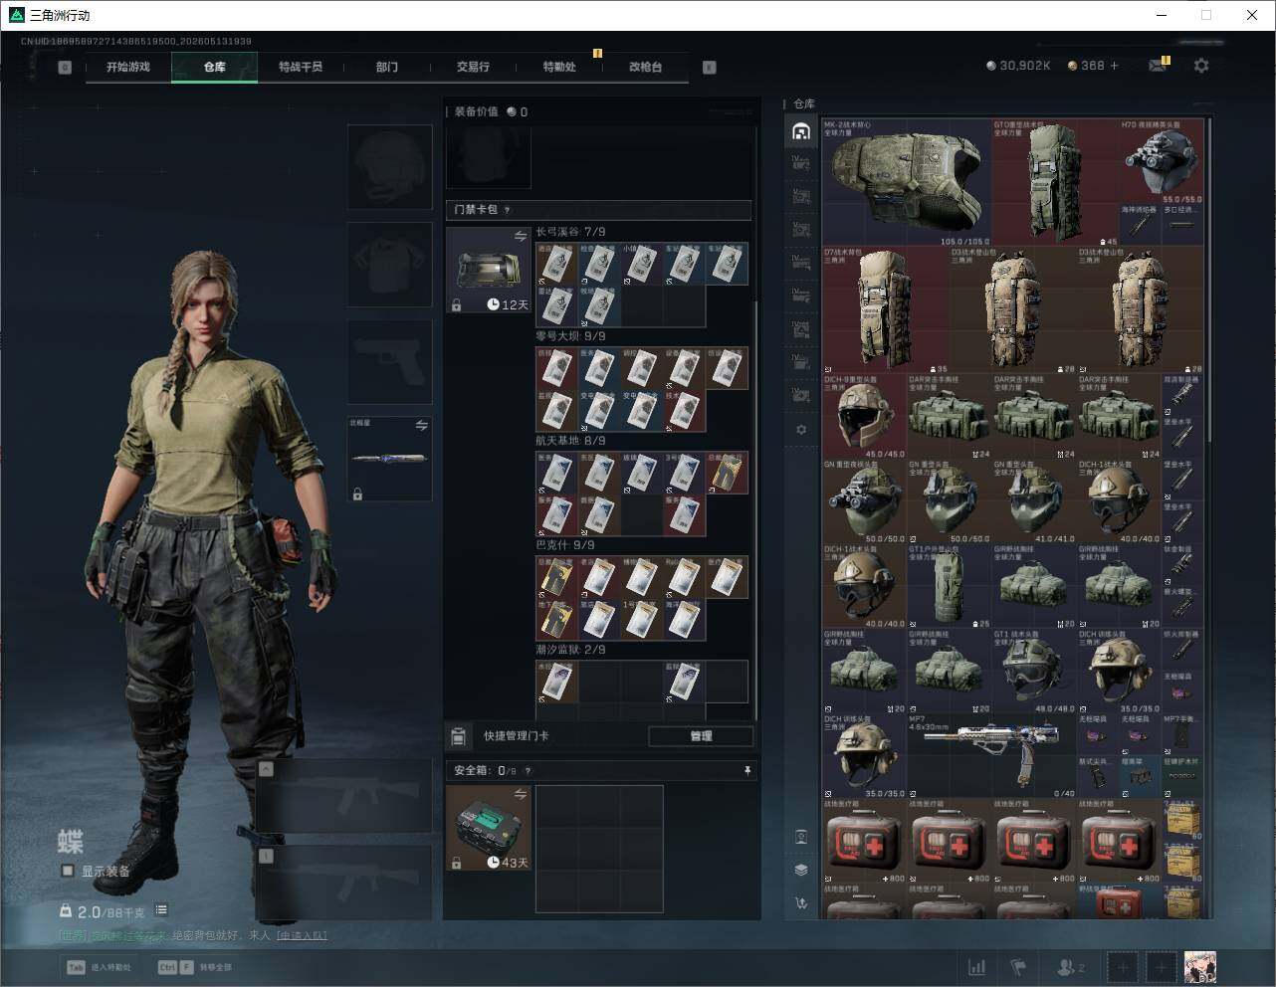Click the 门禁卡包 help question mark

coord(508,210)
